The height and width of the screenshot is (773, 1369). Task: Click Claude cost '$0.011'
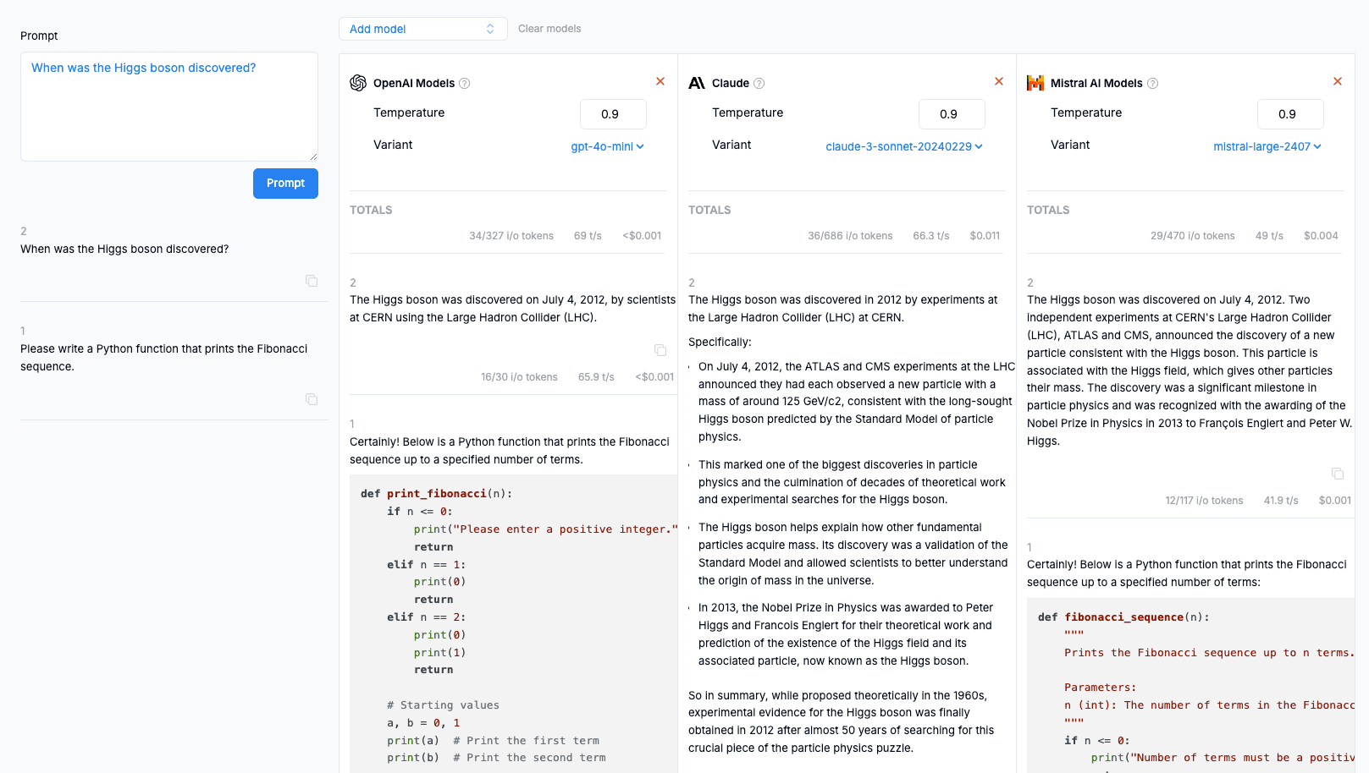[x=985, y=236]
